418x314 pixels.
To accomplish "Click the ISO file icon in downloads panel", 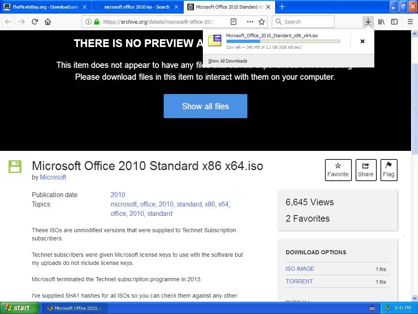I will click(215, 40).
